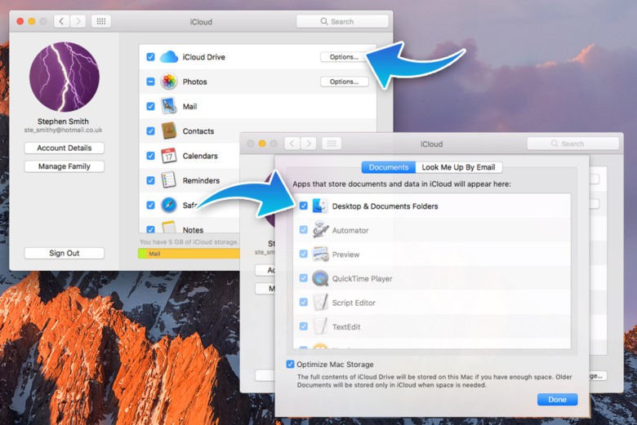Click the Contacts book icon
The width and height of the screenshot is (637, 425).
pos(168,131)
